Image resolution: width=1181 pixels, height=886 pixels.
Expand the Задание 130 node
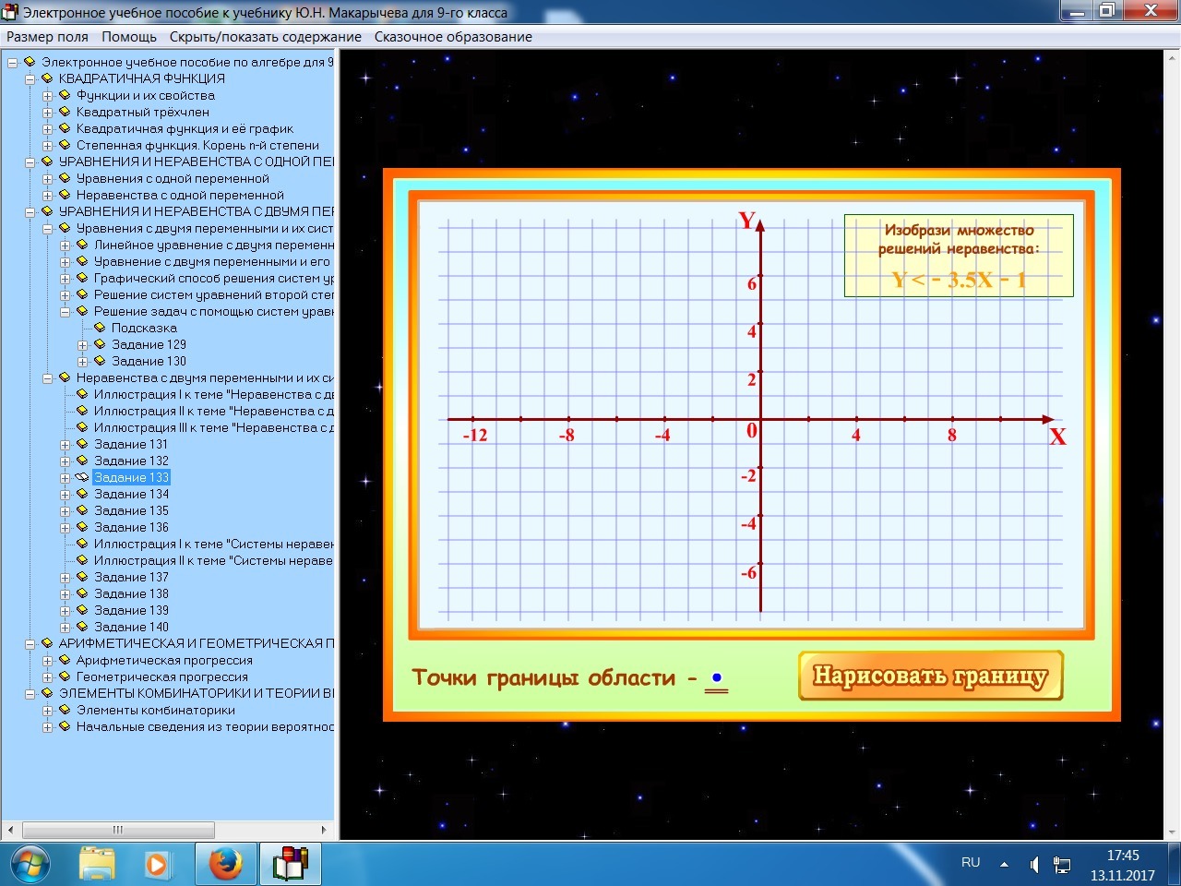point(83,362)
